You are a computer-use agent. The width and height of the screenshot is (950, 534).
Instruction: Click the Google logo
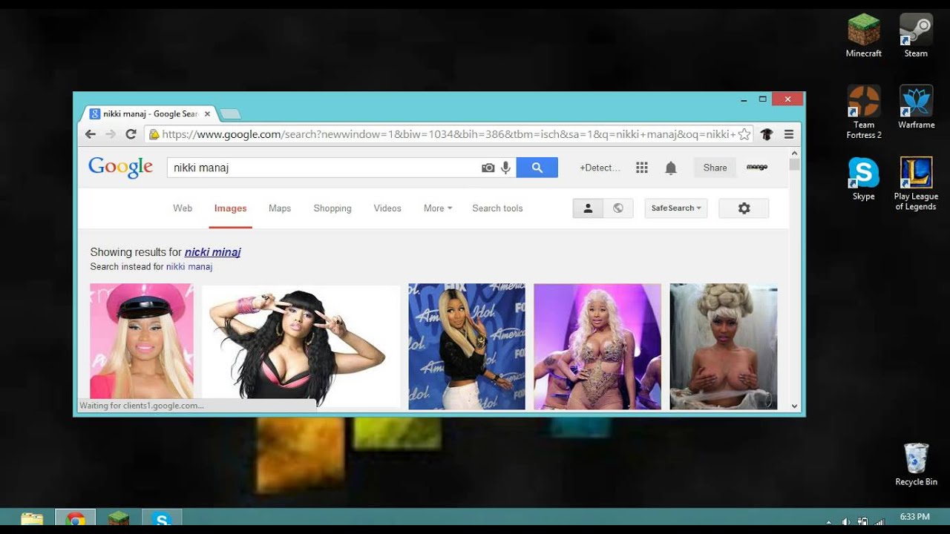click(x=120, y=167)
